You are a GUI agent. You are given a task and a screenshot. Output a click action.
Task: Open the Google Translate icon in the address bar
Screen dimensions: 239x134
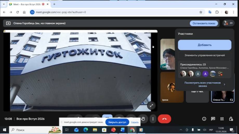click(210, 12)
